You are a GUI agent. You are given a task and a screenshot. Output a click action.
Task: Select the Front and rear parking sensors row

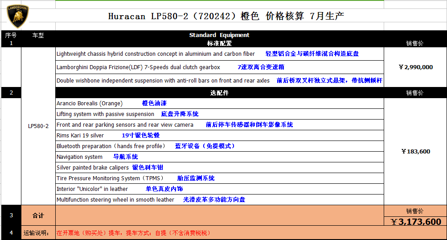pyautogui.click(x=220, y=125)
